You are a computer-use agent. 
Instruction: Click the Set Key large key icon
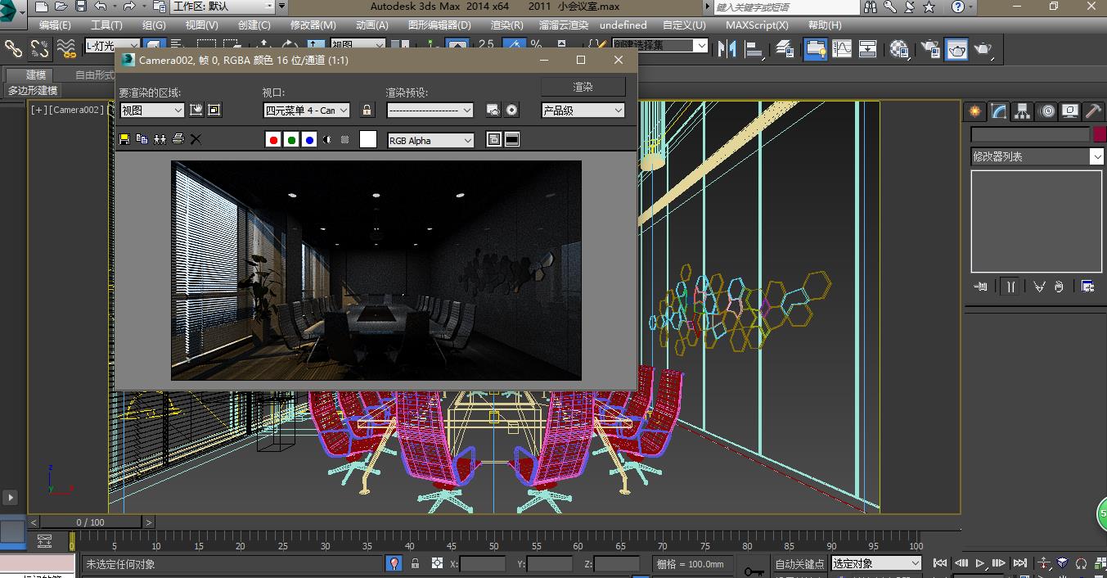[x=754, y=570]
